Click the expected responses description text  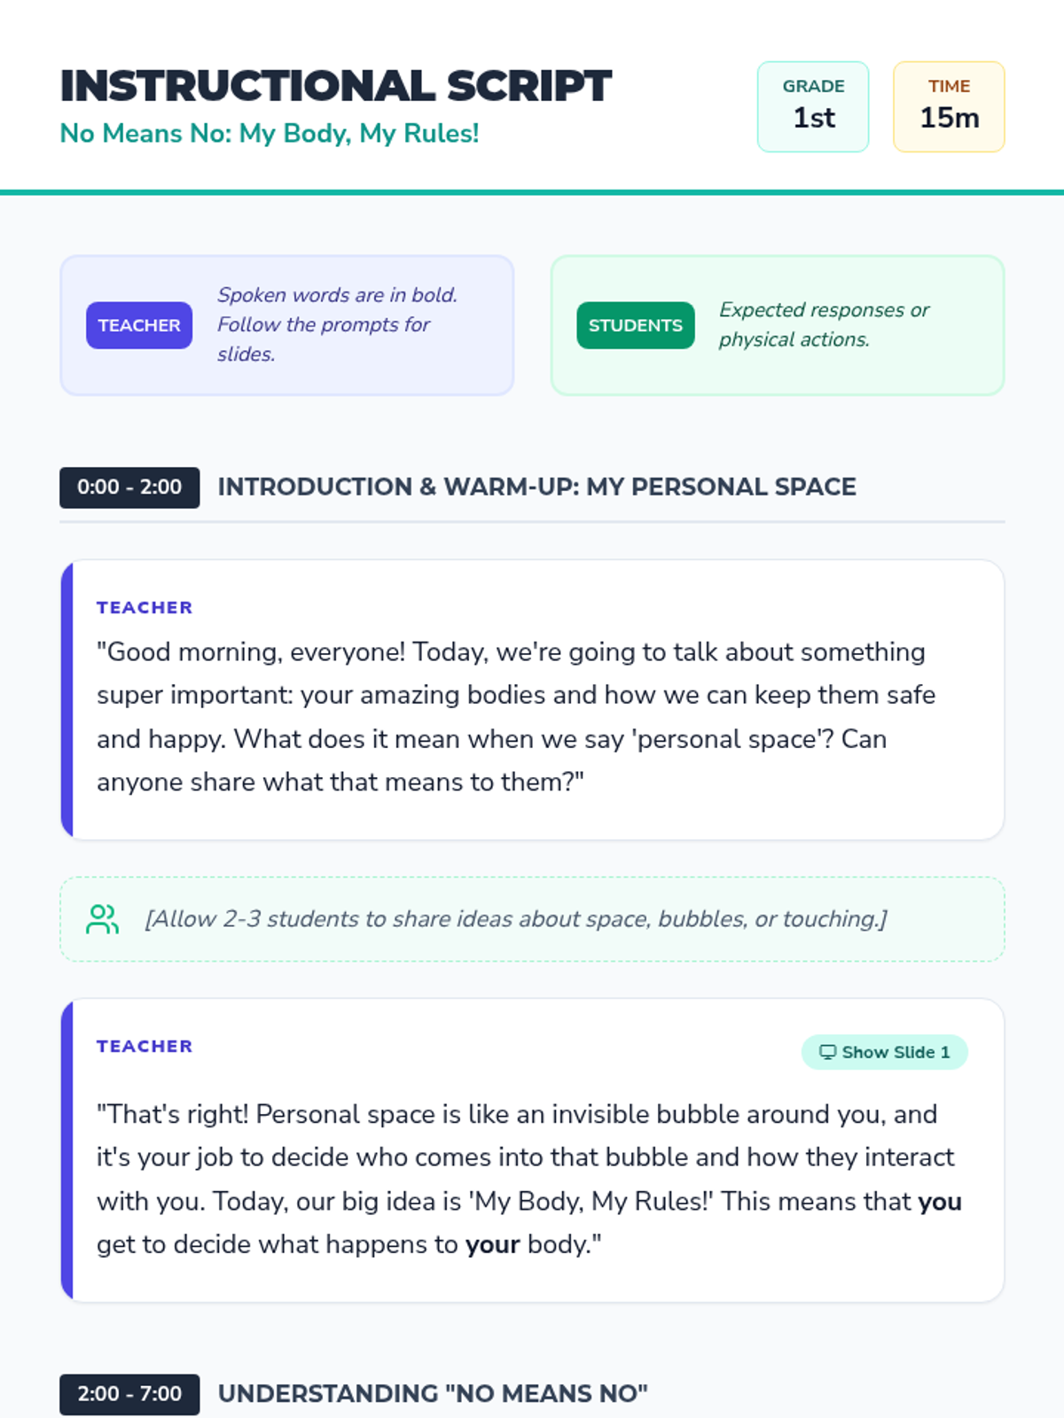[825, 324]
